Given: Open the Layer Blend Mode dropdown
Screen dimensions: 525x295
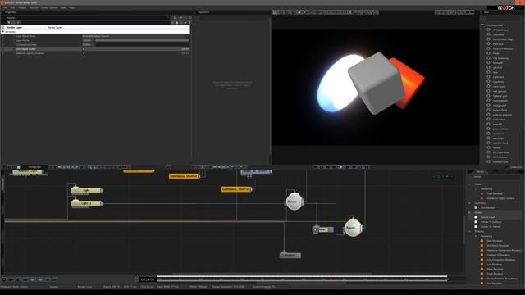Looking at the screenshot, I should (135, 36).
